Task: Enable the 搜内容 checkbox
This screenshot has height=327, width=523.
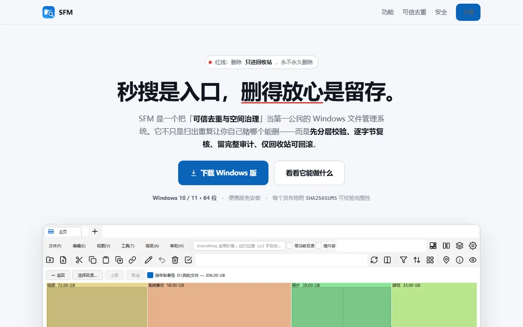Action: [x=319, y=246]
